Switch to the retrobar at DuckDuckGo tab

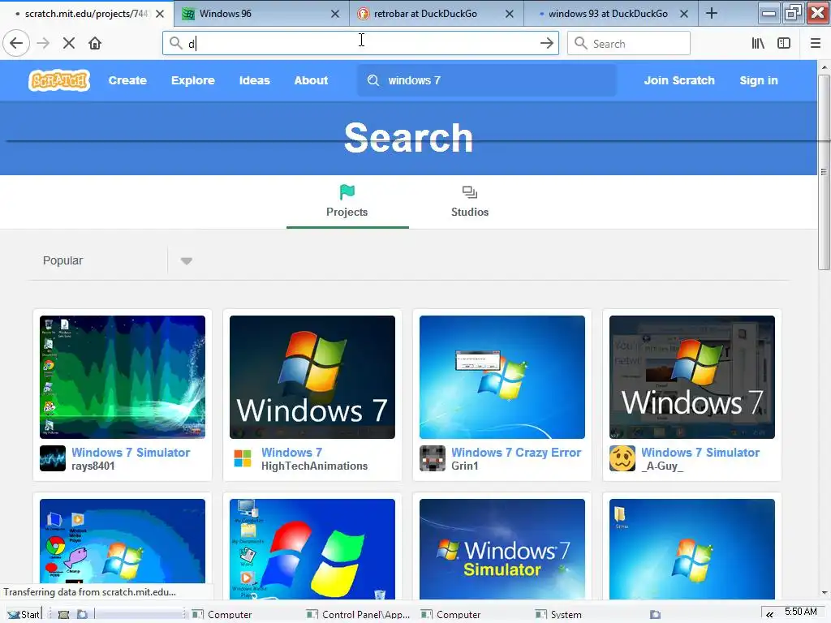click(436, 14)
